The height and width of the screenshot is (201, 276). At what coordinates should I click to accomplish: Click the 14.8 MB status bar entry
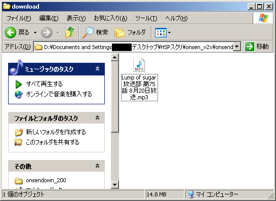pyautogui.click(x=156, y=194)
